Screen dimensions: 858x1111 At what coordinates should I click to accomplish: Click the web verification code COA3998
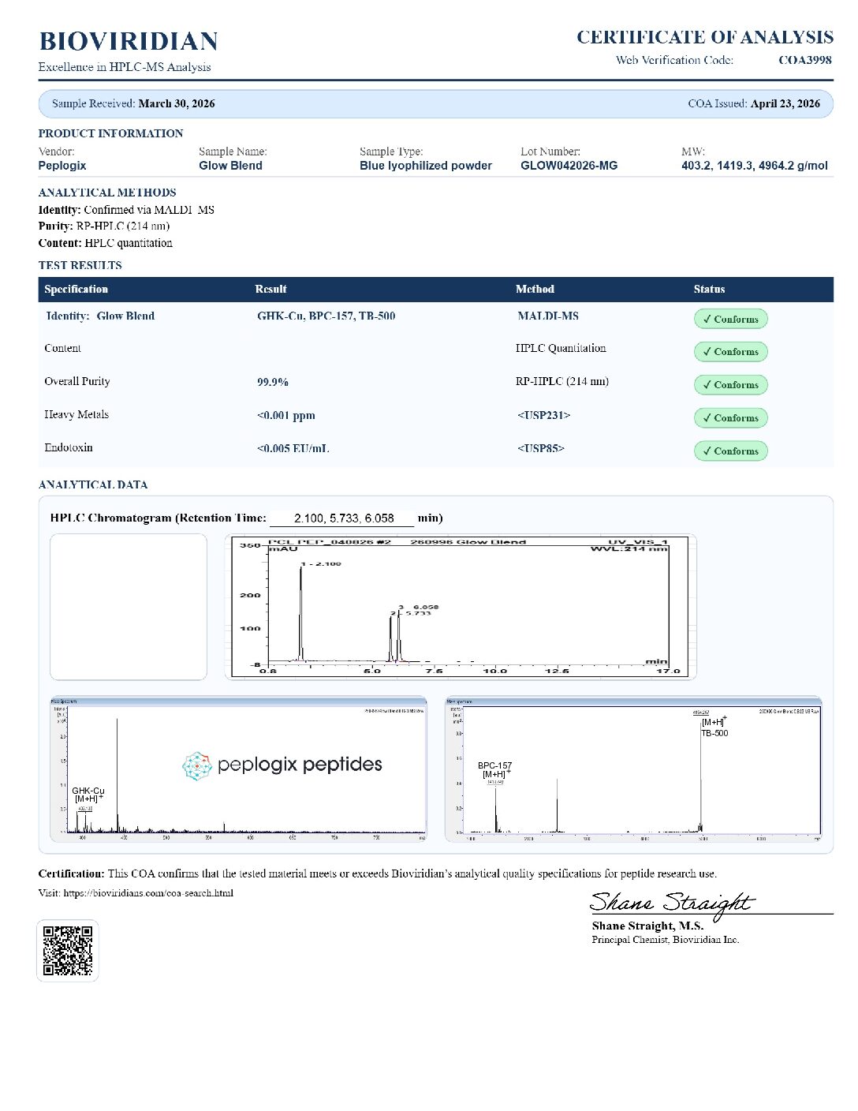(x=804, y=60)
